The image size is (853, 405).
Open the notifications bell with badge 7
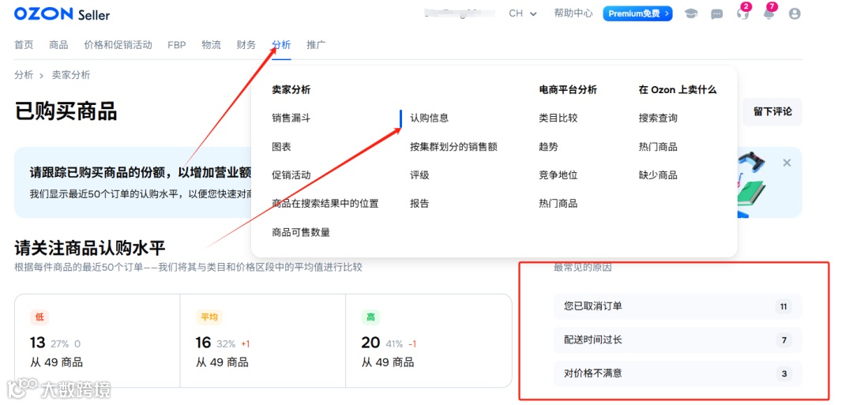tap(768, 13)
